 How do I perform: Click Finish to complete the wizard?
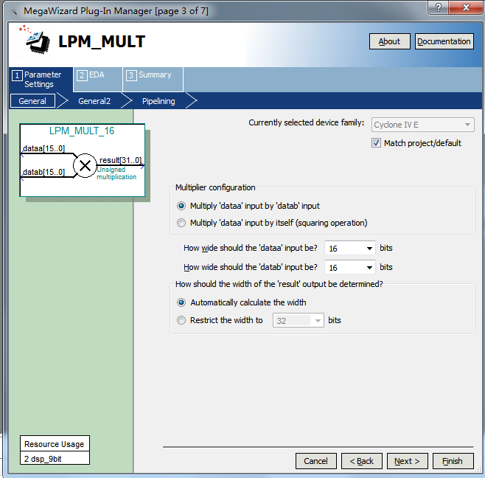tap(453, 461)
